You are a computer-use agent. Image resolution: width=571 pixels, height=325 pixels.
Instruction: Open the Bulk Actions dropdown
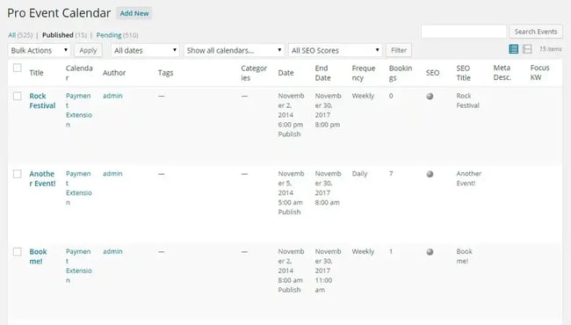39,50
